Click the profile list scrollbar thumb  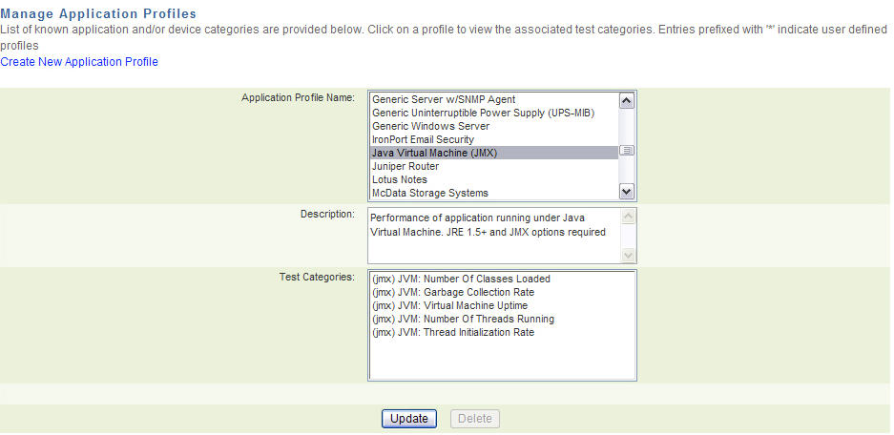tap(627, 151)
